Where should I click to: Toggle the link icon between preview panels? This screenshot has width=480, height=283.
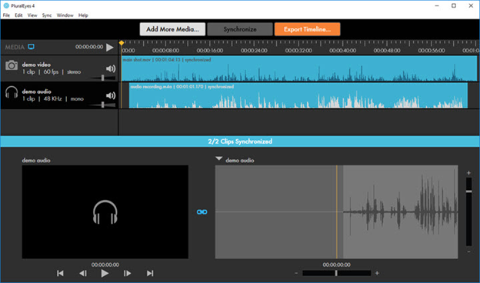pyautogui.click(x=202, y=211)
